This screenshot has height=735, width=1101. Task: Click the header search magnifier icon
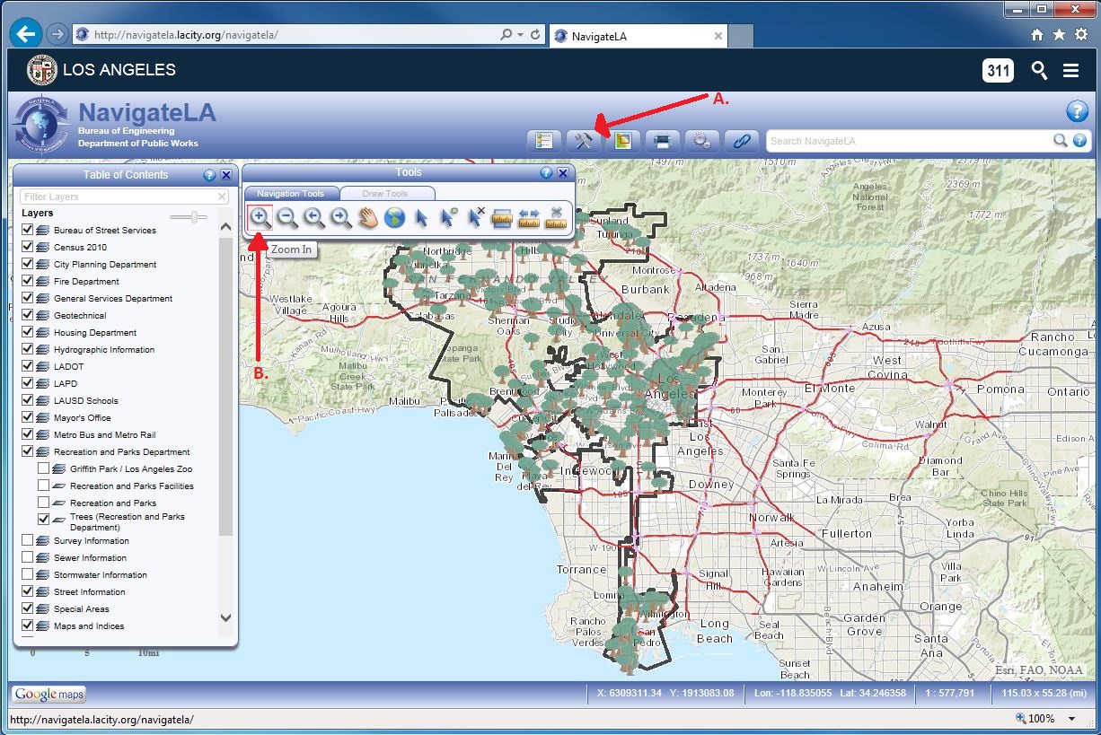(x=1039, y=70)
